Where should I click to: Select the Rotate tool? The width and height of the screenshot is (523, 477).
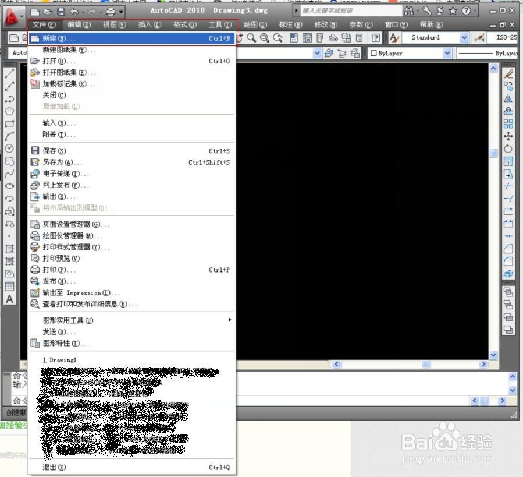[x=508, y=149]
